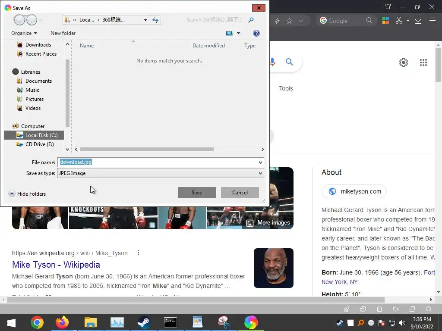This screenshot has width=442, height=331.
Task: Click the browser bookmark star icon
Action: 289,21
